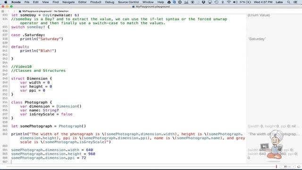
Task: Open the Apple menu
Action: [6, 2]
